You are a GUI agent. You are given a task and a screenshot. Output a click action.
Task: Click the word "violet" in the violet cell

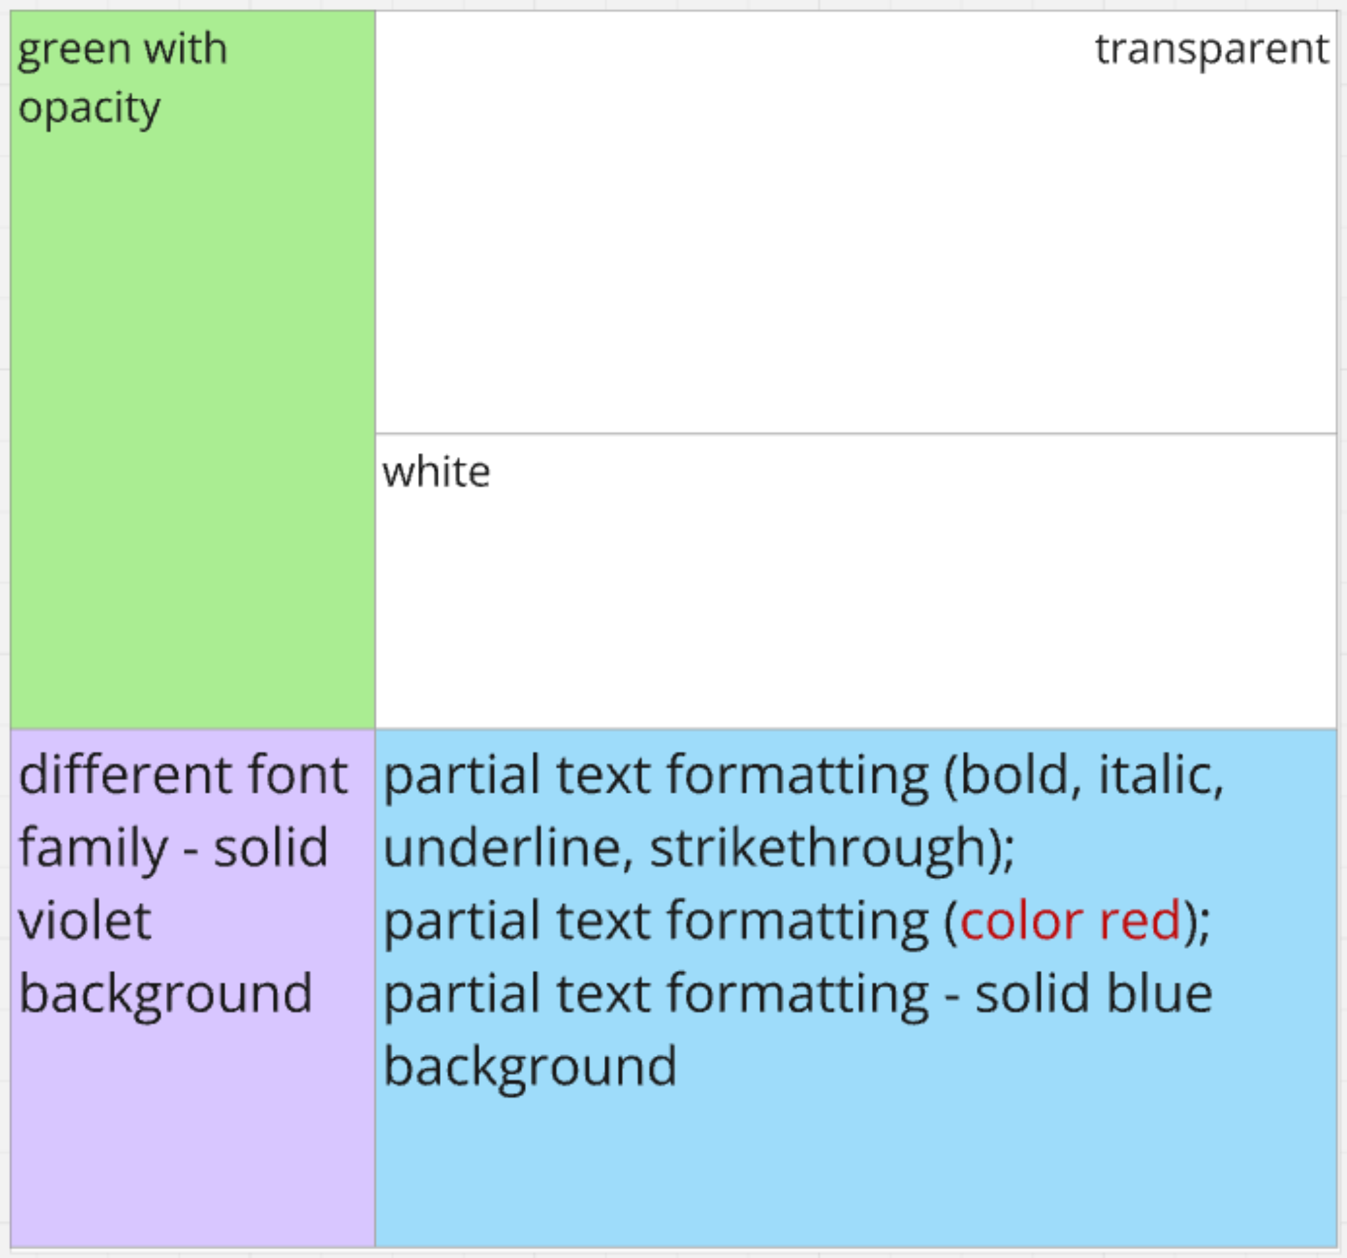click(85, 921)
